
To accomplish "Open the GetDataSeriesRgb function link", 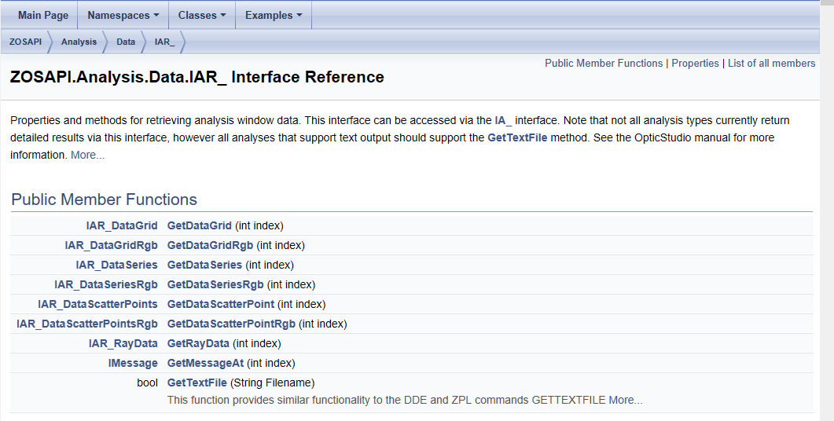I will click(x=215, y=284).
